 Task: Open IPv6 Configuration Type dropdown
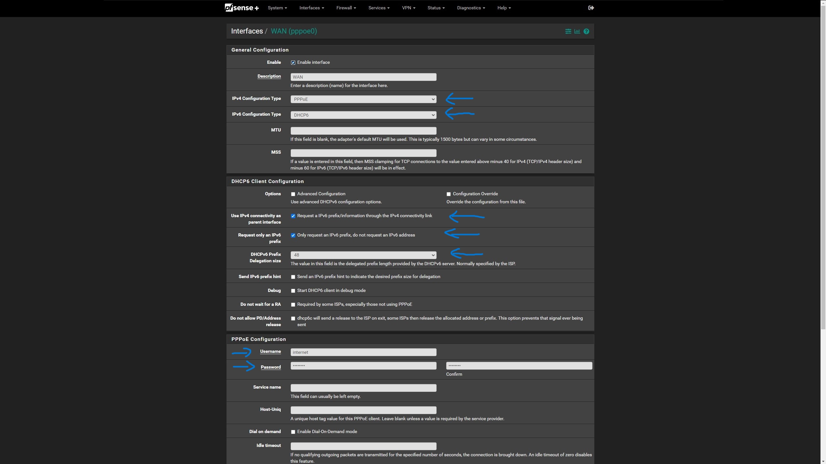pos(363,115)
